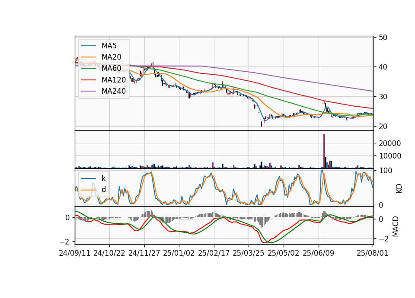Image resolution: width=415 pixels, height=298 pixels.
Task: Click the KD axis title
Action: tap(399, 189)
